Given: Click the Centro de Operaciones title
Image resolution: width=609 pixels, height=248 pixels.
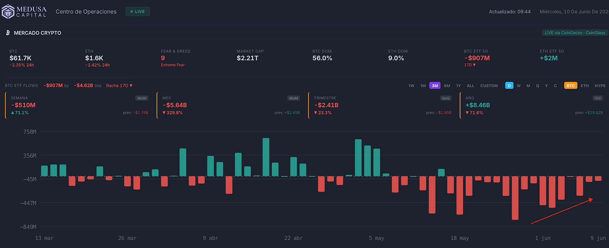Looking at the screenshot, I should pyautogui.click(x=86, y=12).
